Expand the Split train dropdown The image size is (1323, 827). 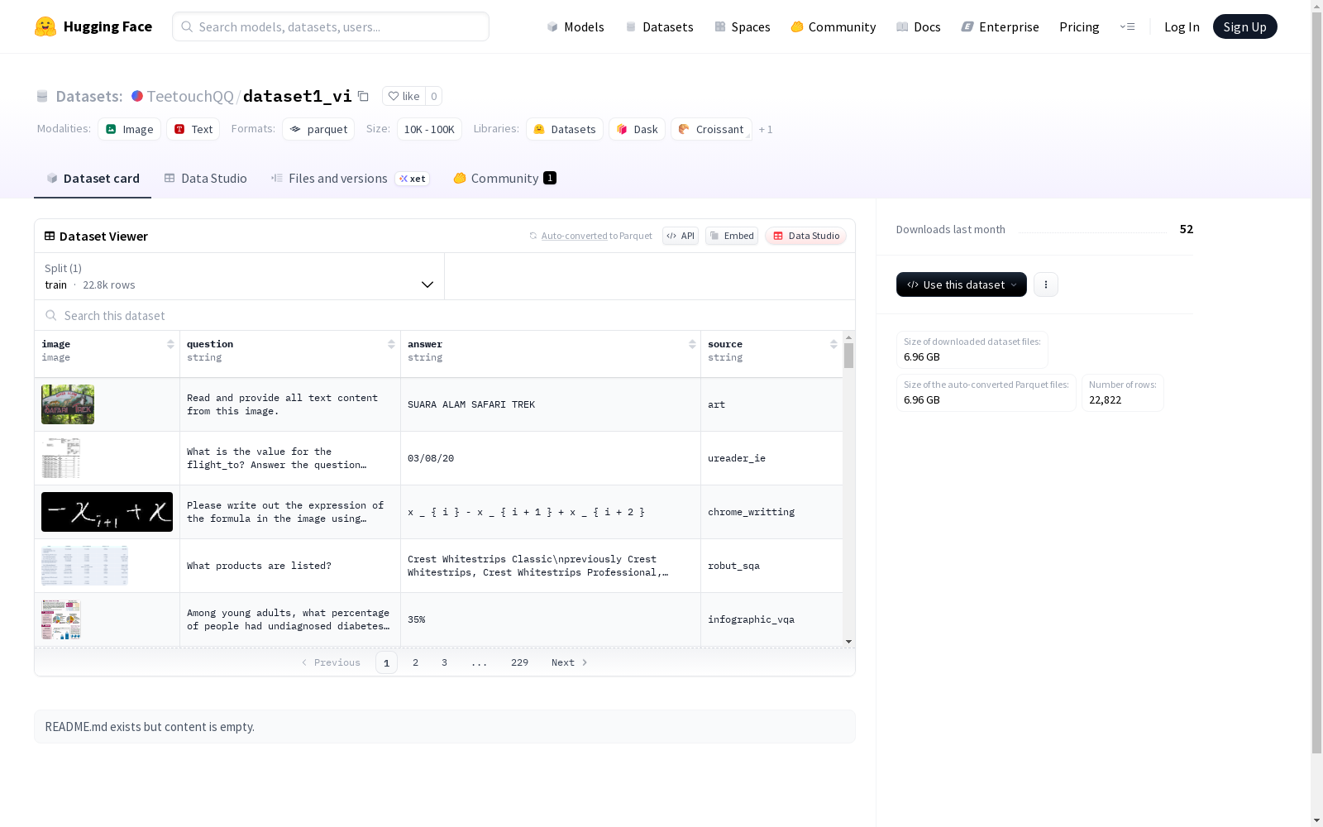pyautogui.click(x=239, y=276)
